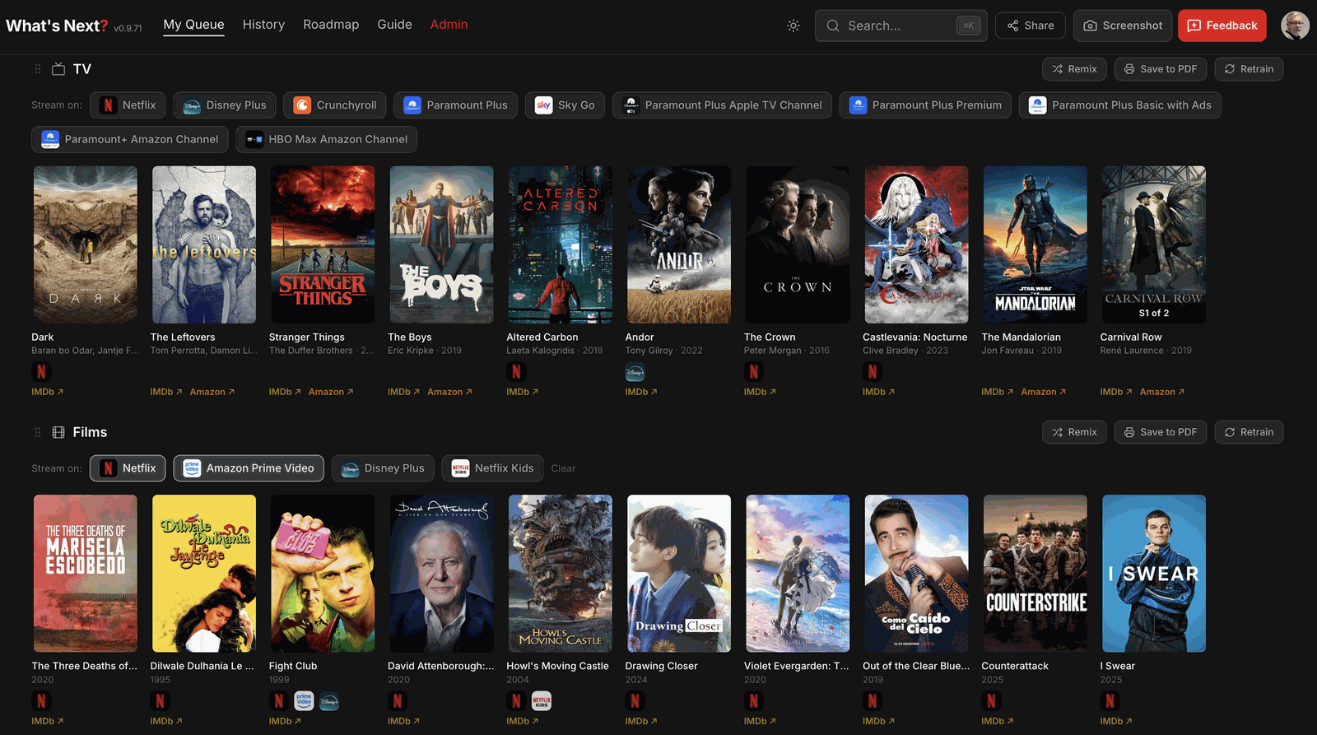Screen dimensions: 1317x735
Task: Toggle the Sky Go stream filter
Action: coord(565,105)
